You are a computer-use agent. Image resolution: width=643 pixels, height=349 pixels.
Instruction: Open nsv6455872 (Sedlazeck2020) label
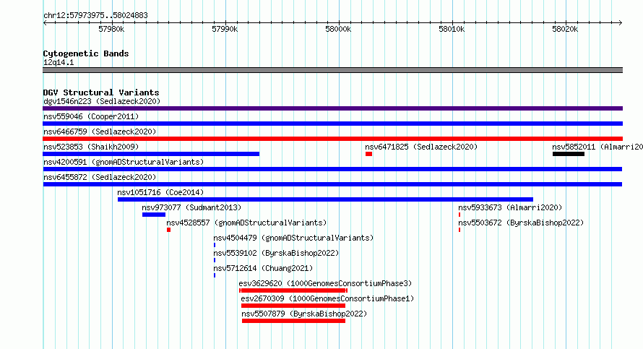[x=100, y=177]
